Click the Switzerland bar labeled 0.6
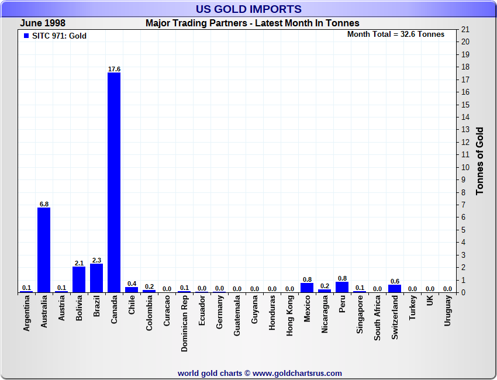The image size is (497, 380). tap(395, 288)
